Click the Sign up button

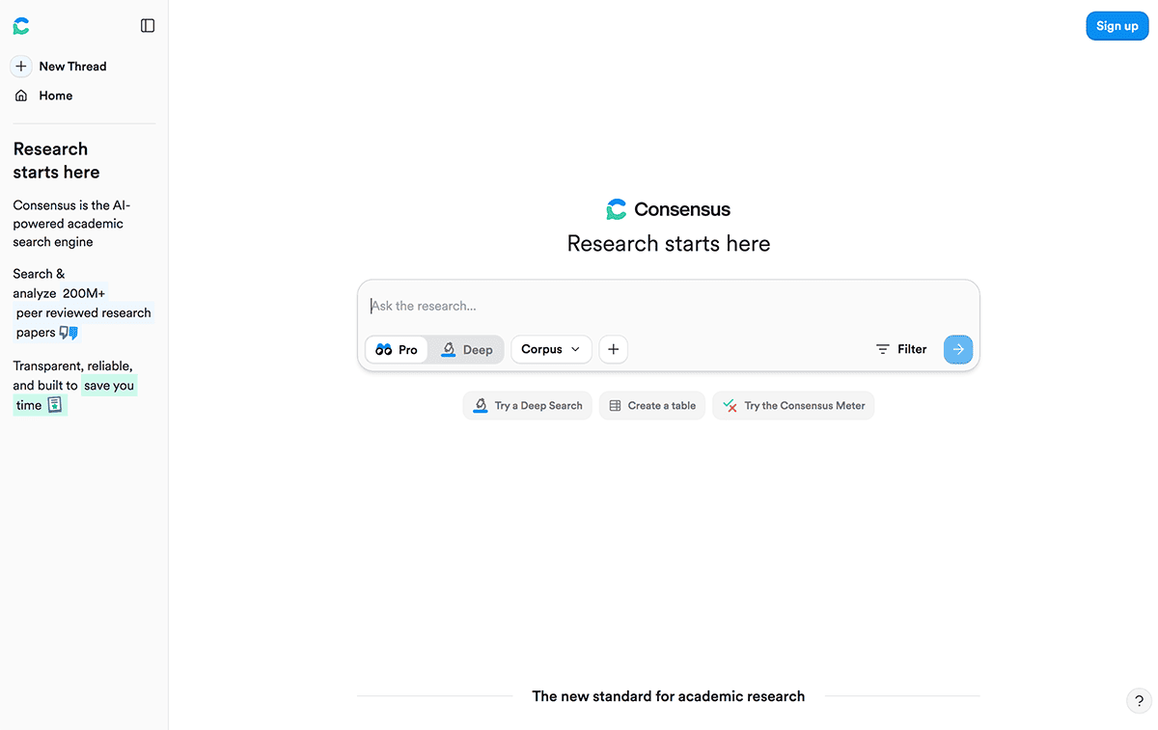pos(1117,26)
